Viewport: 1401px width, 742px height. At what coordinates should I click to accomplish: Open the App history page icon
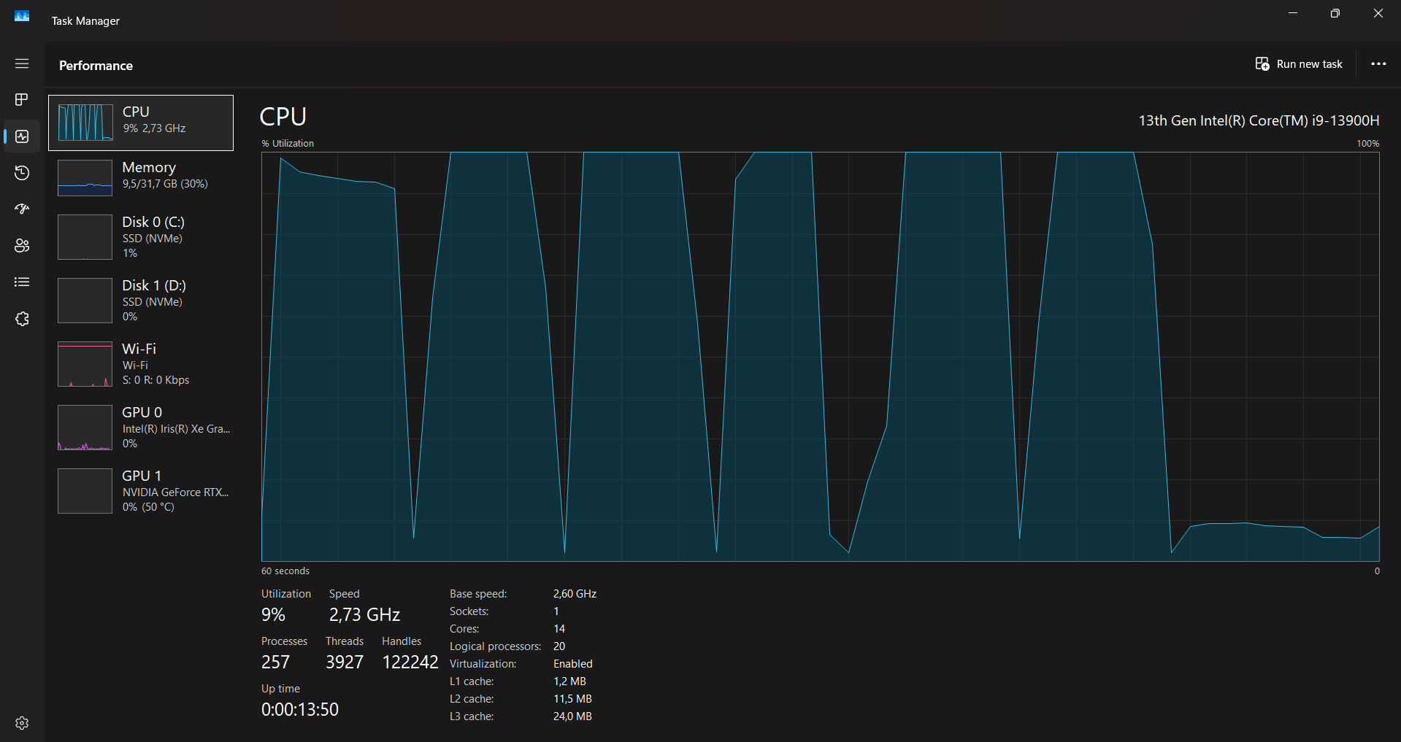pyautogui.click(x=22, y=173)
